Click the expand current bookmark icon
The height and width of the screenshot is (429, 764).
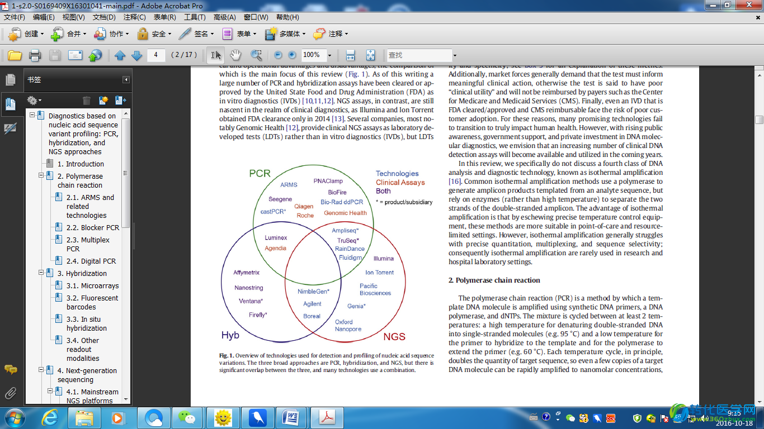(x=121, y=101)
